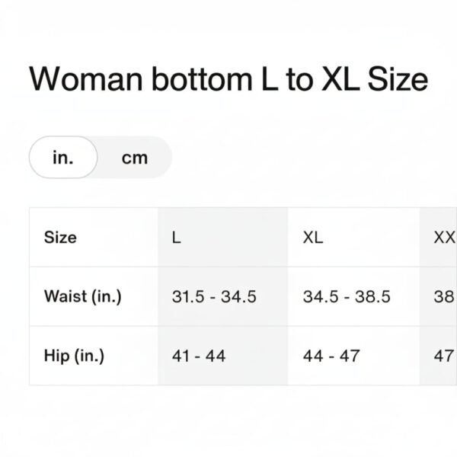Click the word "Size" ending the page title
The height and width of the screenshot is (457, 457).
(398, 79)
